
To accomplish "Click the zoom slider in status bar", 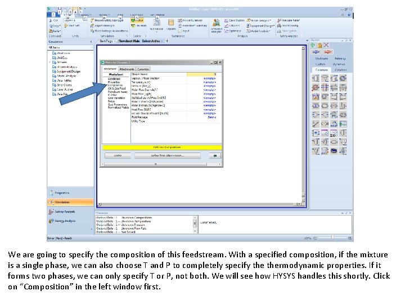I will coord(332,238).
